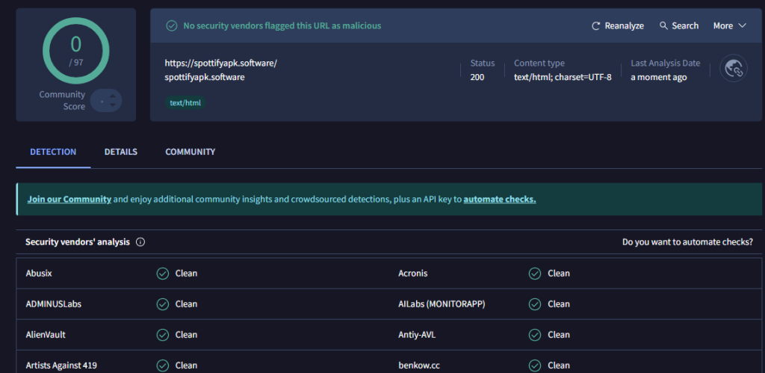The width and height of the screenshot is (765, 373).
Task: Switch to the DETECTION tab
Action: pyautogui.click(x=53, y=152)
